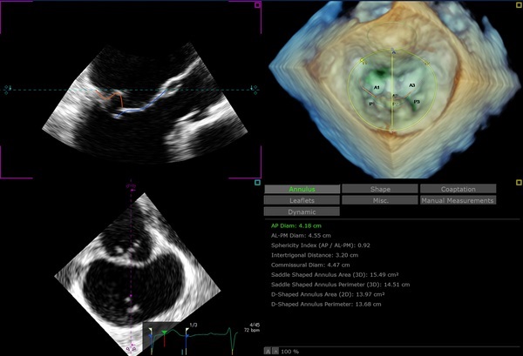Viewport: 523px width, 356px height.
Task: Click the 100 % zoom indicator
Action: [x=292, y=350]
